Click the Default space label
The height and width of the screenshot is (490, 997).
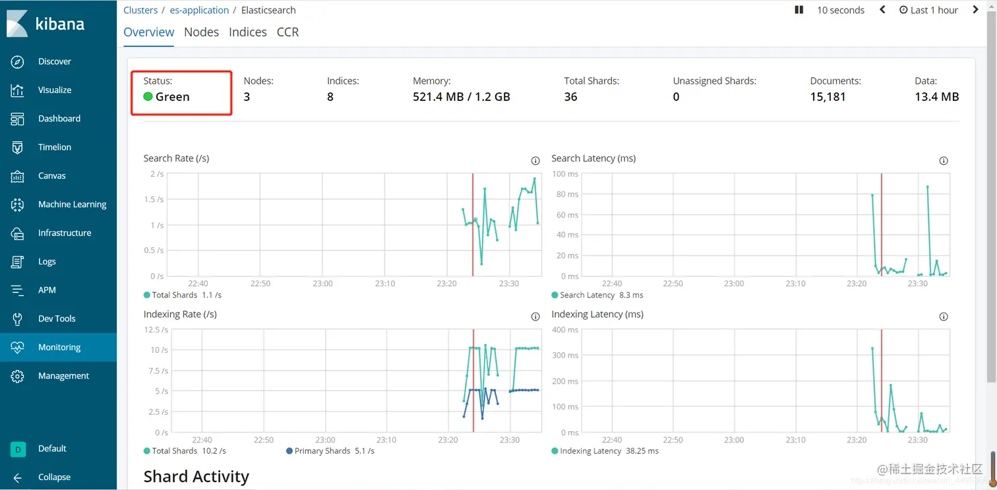(x=52, y=449)
